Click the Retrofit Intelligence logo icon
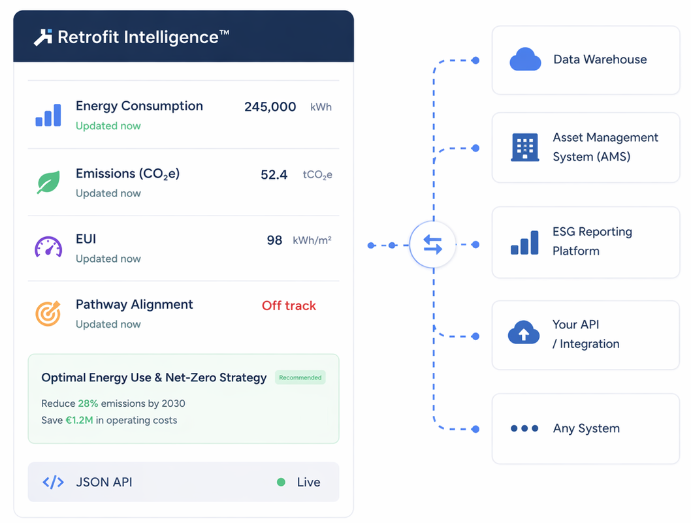Image resolution: width=691 pixels, height=523 pixels. (43, 37)
